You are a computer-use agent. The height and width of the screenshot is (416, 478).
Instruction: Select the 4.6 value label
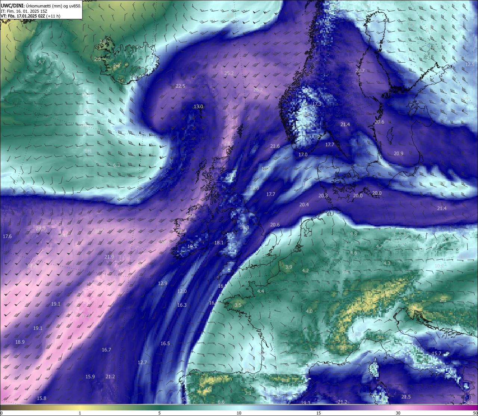pos(353,253)
